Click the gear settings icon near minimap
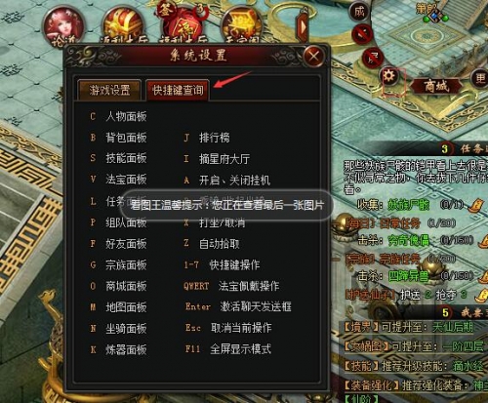Viewport: 488px width, 403px height. click(389, 76)
